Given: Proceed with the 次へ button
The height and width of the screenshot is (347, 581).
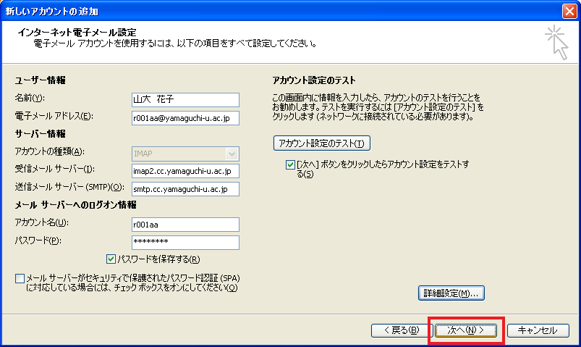Looking at the screenshot, I should [466, 330].
